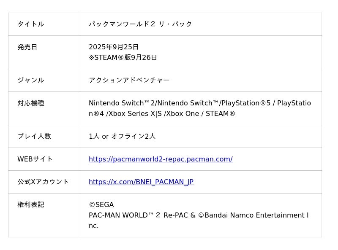This screenshot has height=250, width=338.
Task: Select the "アクションアドベンチャー" genre text
Action: (129, 80)
